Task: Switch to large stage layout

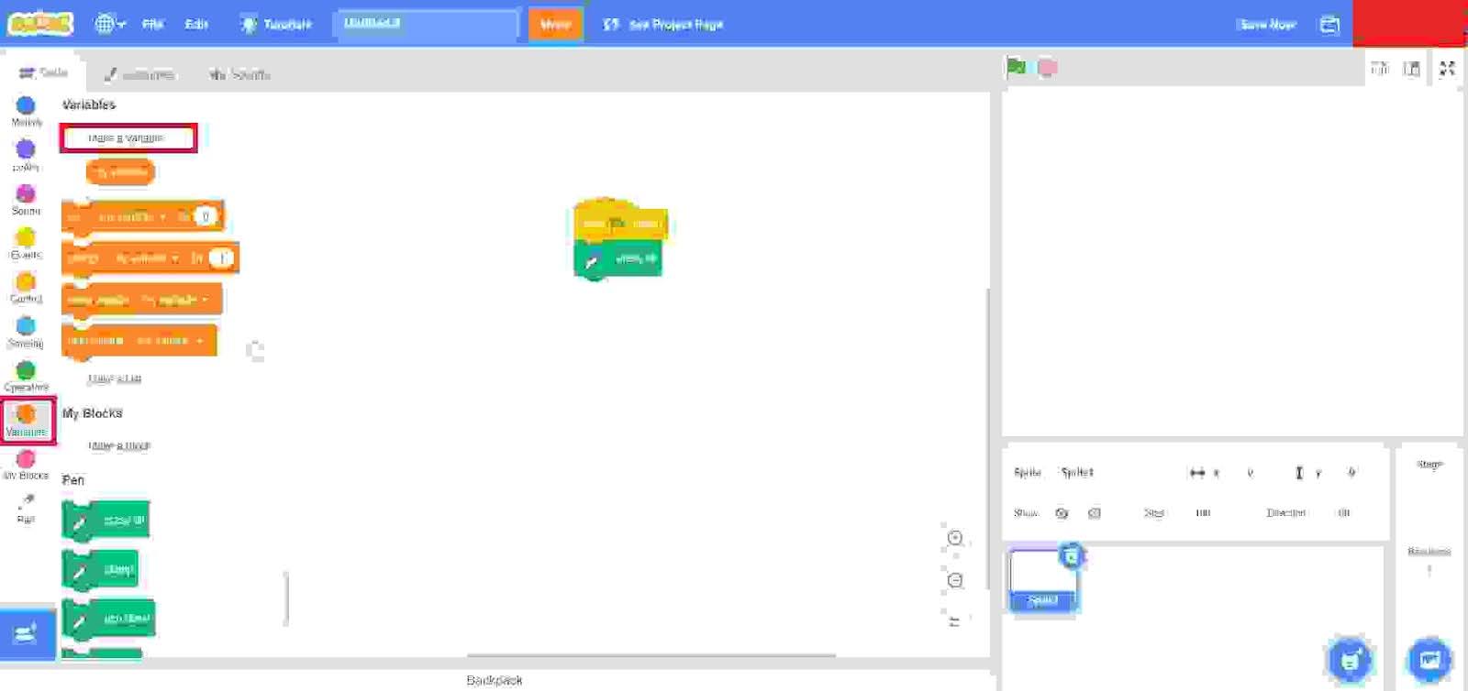Action: pyautogui.click(x=1412, y=68)
